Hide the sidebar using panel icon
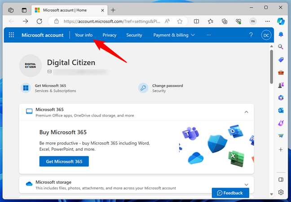This screenshot has height=202, width=291. (281, 180)
